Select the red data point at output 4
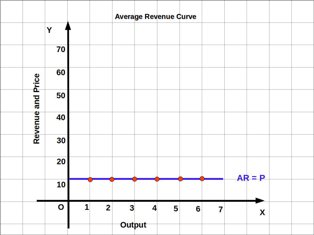This screenshot has width=314, height=235. 157,179
